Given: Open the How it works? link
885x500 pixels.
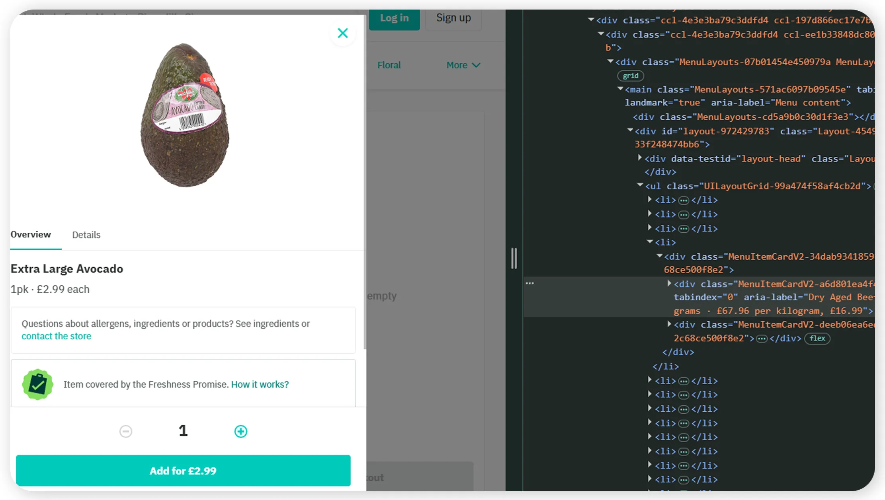Looking at the screenshot, I should tap(260, 384).
